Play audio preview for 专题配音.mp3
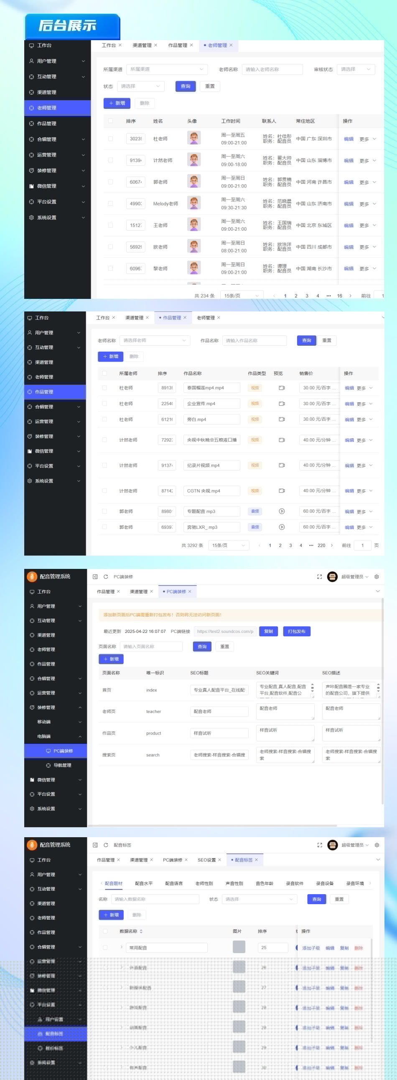The width and height of the screenshot is (397, 1080). pyautogui.click(x=282, y=511)
